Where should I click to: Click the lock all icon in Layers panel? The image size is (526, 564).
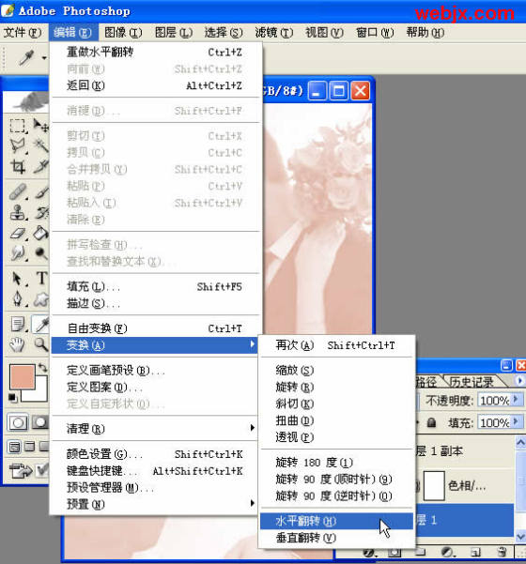pos(431,422)
